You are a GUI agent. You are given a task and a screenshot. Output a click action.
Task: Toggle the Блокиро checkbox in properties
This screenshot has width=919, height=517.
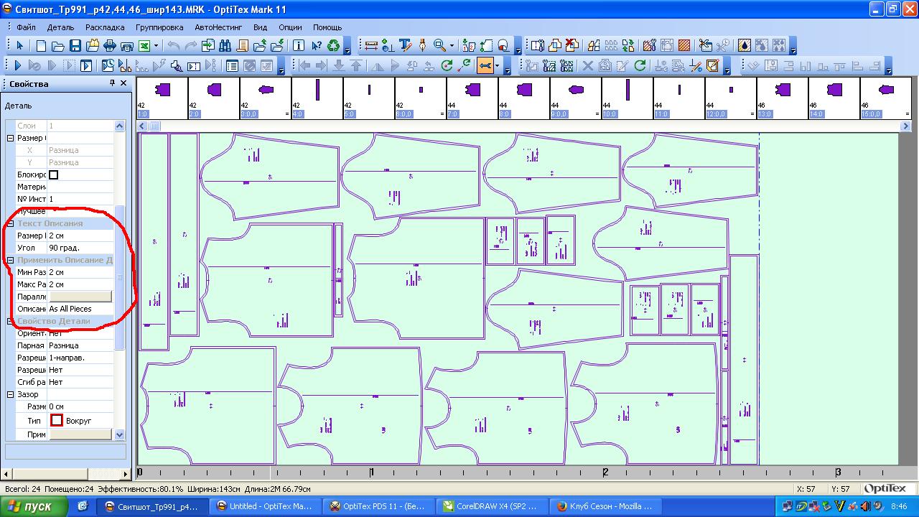[53, 174]
